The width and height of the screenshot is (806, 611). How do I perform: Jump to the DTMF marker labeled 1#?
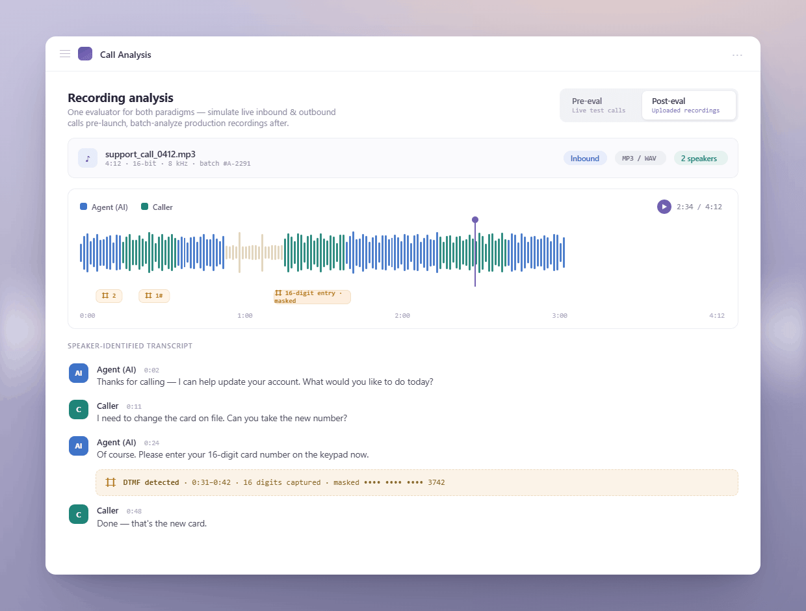(x=154, y=296)
